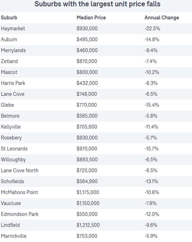Click Lindfield price $1,212,500

(x=88, y=225)
